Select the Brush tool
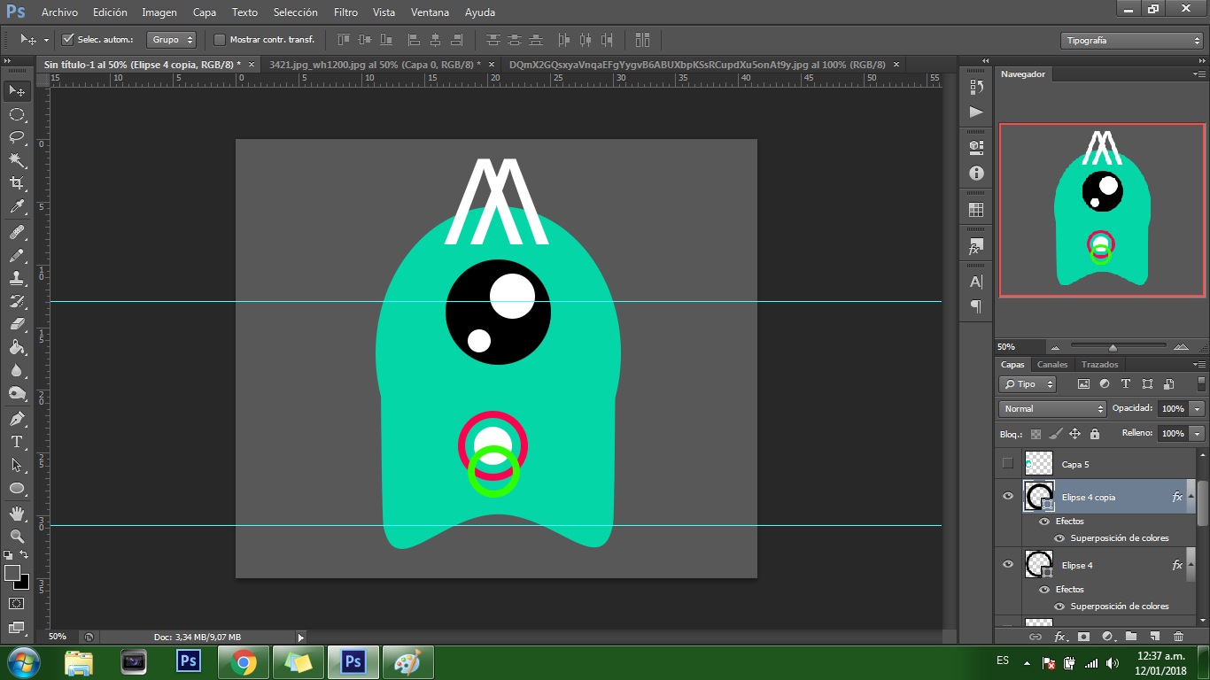This screenshot has width=1210, height=680. coord(17,255)
